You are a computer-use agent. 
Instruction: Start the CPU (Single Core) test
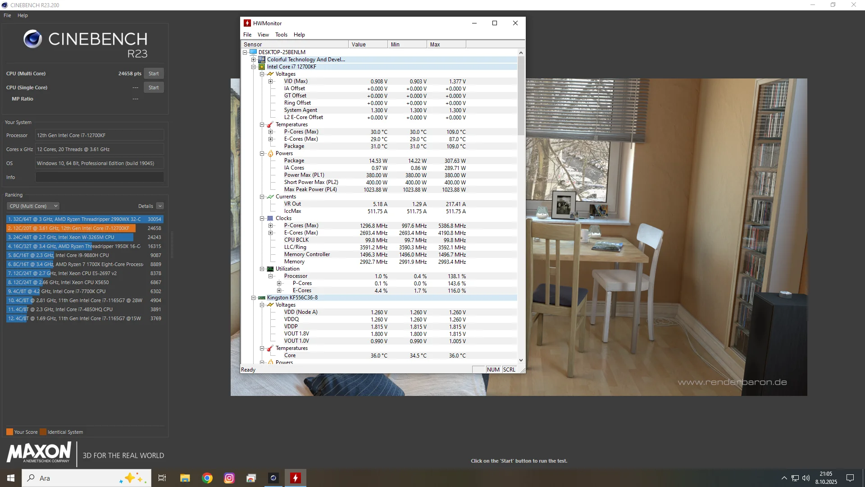tap(154, 87)
